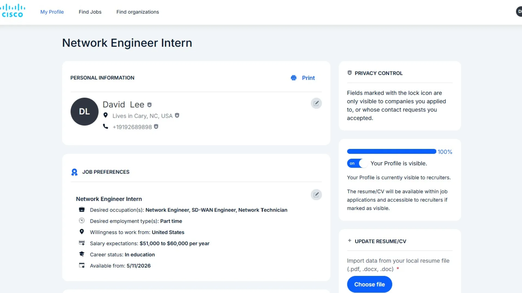The height and width of the screenshot is (293, 522).
Task: Click the clock icon for employment type
Action: (82, 221)
